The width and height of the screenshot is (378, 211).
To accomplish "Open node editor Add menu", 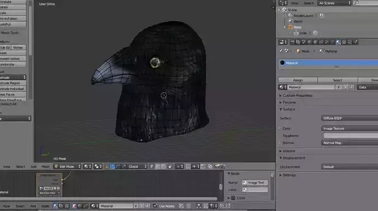I will (33, 206).
